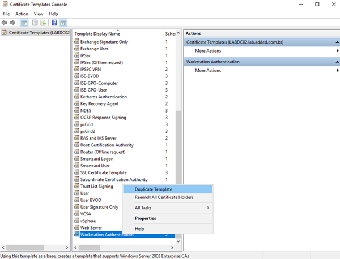
Task: Choose Duplicate Template from context menu
Action: tap(154, 189)
